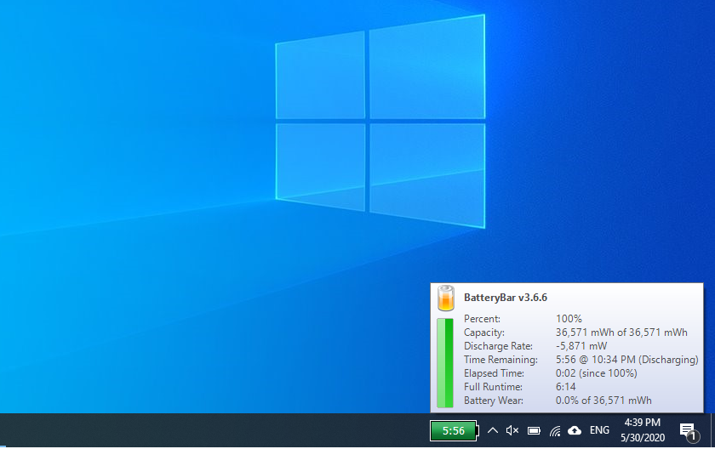Image resolution: width=715 pixels, height=449 pixels.
Task: Click the BatteryBar 5:56 taskbar meter
Action: (x=455, y=431)
